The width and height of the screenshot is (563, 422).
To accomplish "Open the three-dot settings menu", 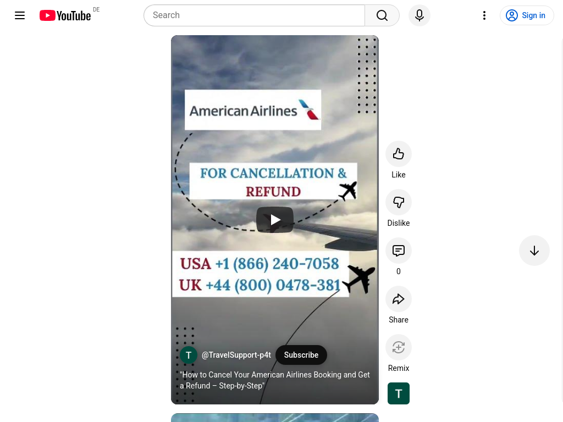I will tap(484, 15).
